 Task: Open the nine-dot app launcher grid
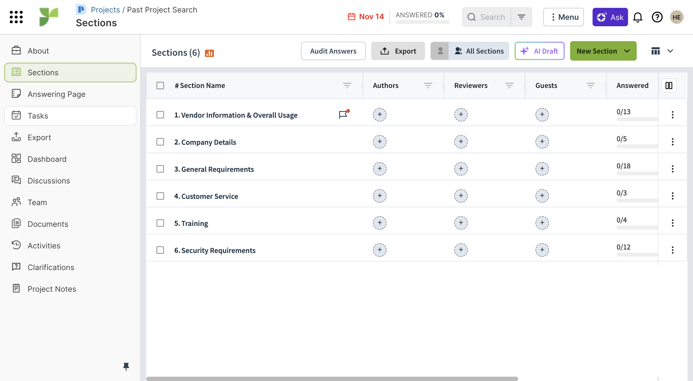click(x=16, y=17)
